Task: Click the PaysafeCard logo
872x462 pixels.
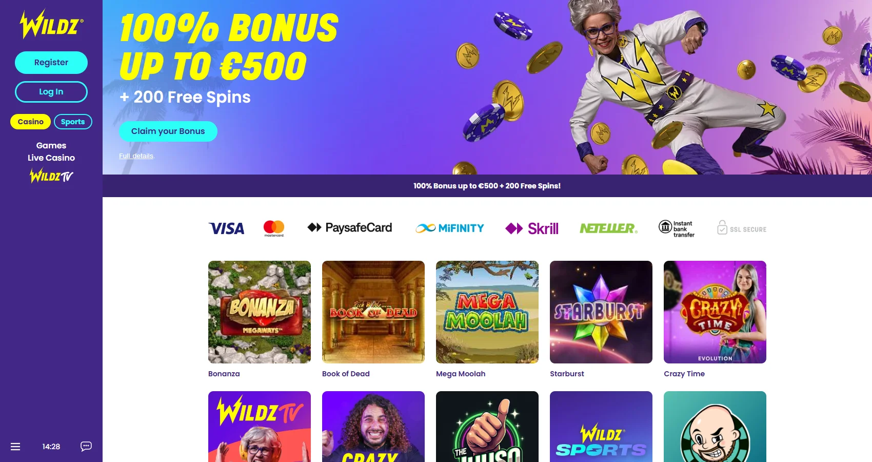Action: (x=350, y=227)
